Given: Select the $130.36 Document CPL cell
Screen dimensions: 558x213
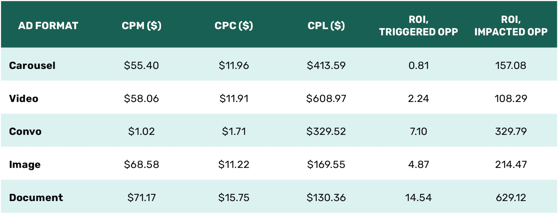Looking at the screenshot, I should 326,197.
